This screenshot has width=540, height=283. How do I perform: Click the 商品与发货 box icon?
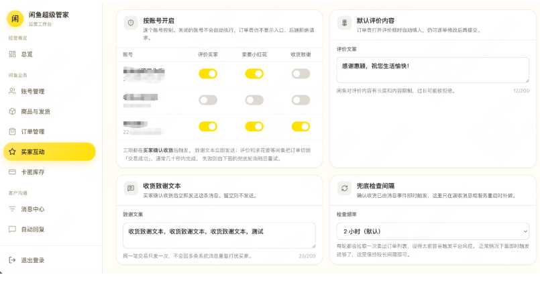pos(12,111)
